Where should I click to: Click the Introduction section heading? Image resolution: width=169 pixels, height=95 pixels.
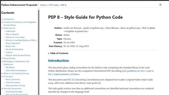58,60
